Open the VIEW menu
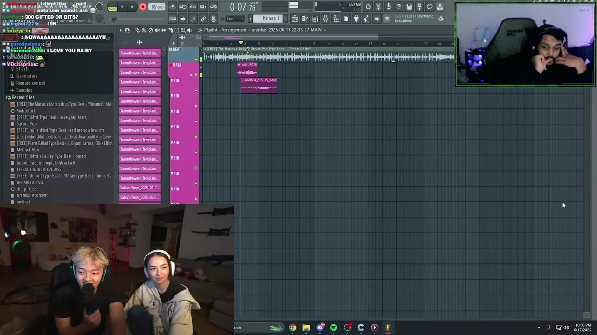The width and height of the screenshot is (597, 335). 49,7
